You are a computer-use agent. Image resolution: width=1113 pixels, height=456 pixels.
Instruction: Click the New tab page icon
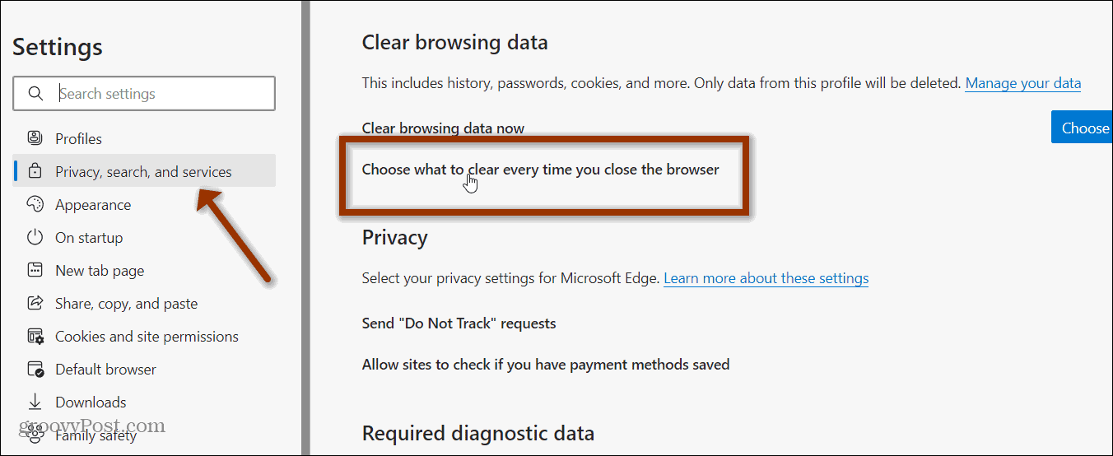[x=35, y=270]
